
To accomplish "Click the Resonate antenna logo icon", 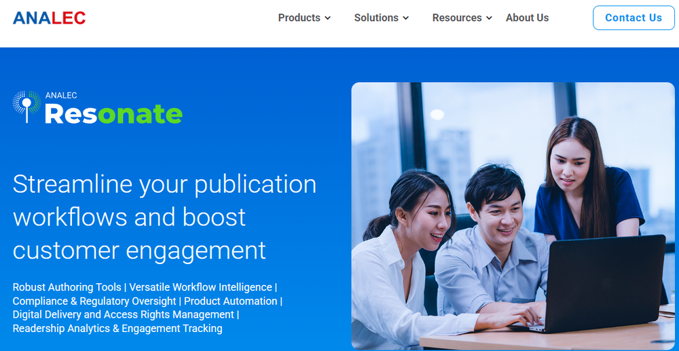I will click(27, 107).
